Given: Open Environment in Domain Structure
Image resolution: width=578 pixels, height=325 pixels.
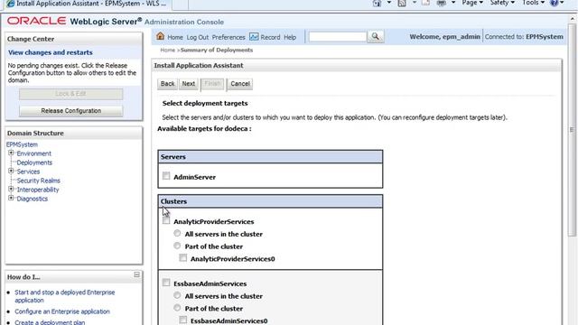Looking at the screenshot, I should (x=34, y=153).
